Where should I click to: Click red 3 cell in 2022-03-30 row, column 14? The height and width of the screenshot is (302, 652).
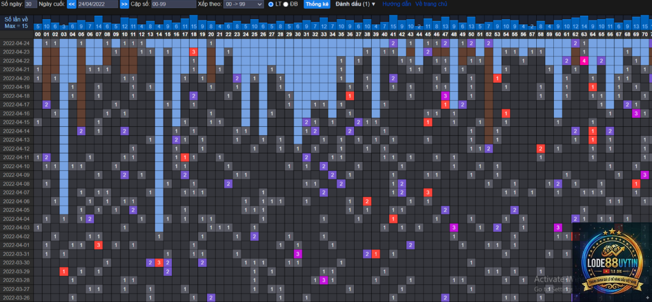[x=159, y=262]
